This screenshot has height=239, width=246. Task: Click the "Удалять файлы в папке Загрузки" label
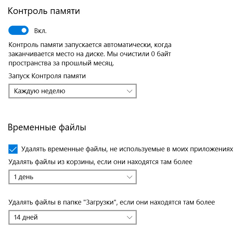point(111,202)
